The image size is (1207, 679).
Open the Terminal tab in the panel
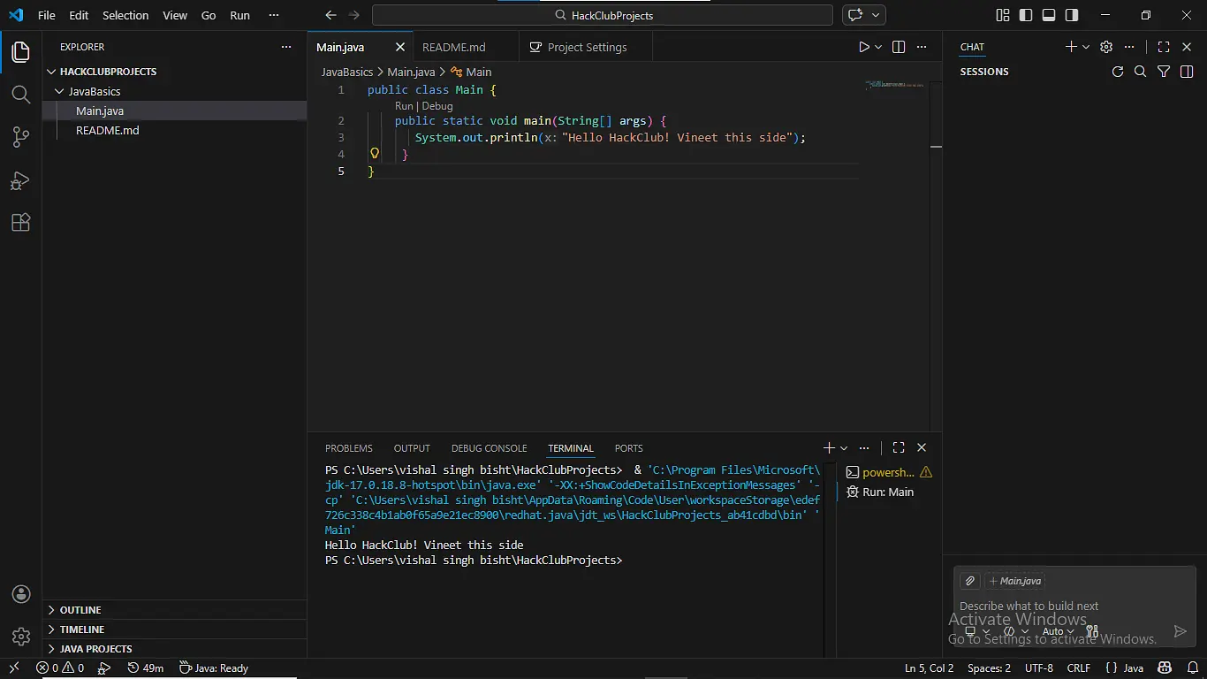(570, 448)
